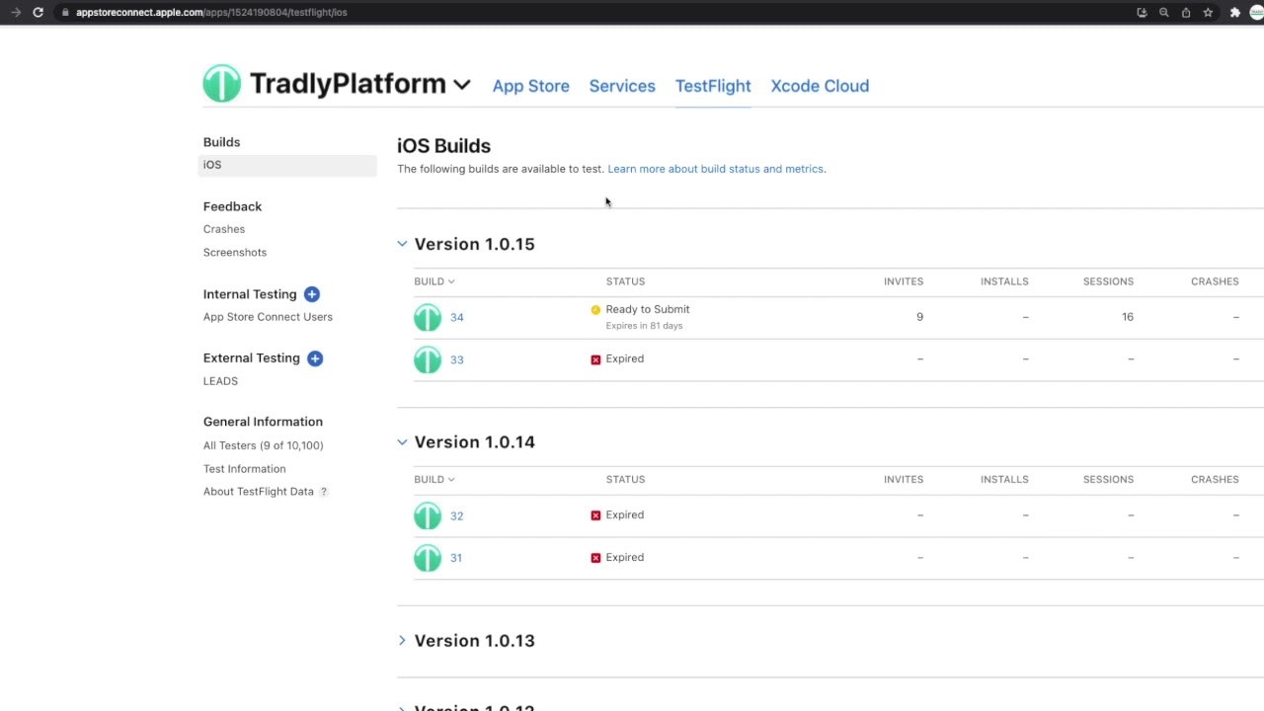Click CRASHES column header under Version 1.0.14
The width and height of the screenshot is (1264, 711).
(x=1215, y=480)
